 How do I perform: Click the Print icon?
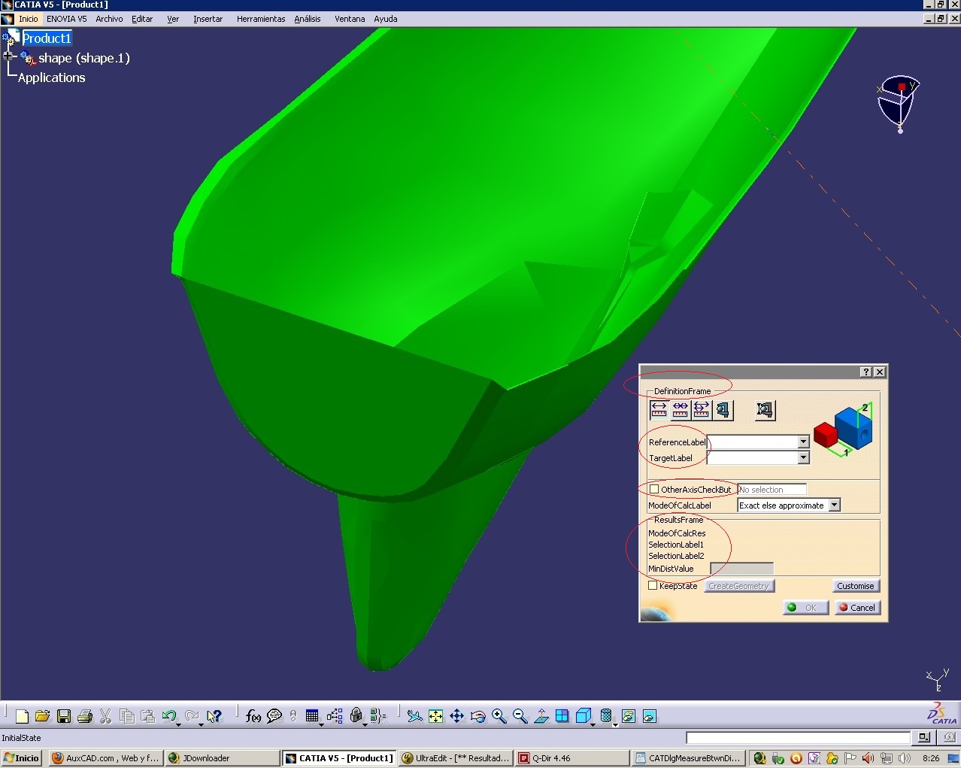85,716
